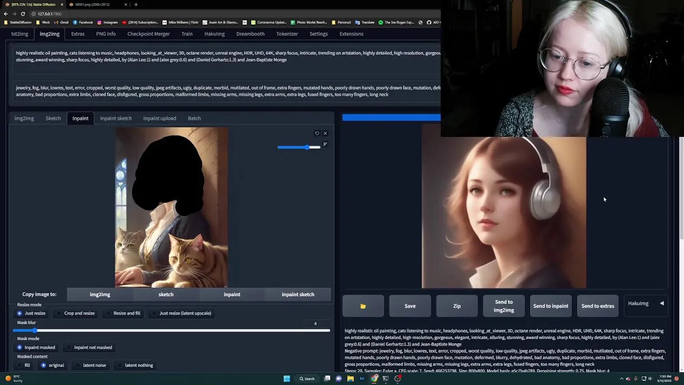Open the Gmail bookmark

[x=61, y=22]
